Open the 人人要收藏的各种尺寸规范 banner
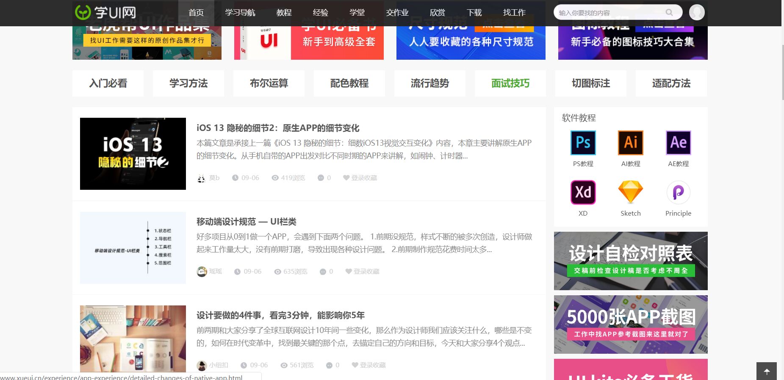 (x=471, y=43)
